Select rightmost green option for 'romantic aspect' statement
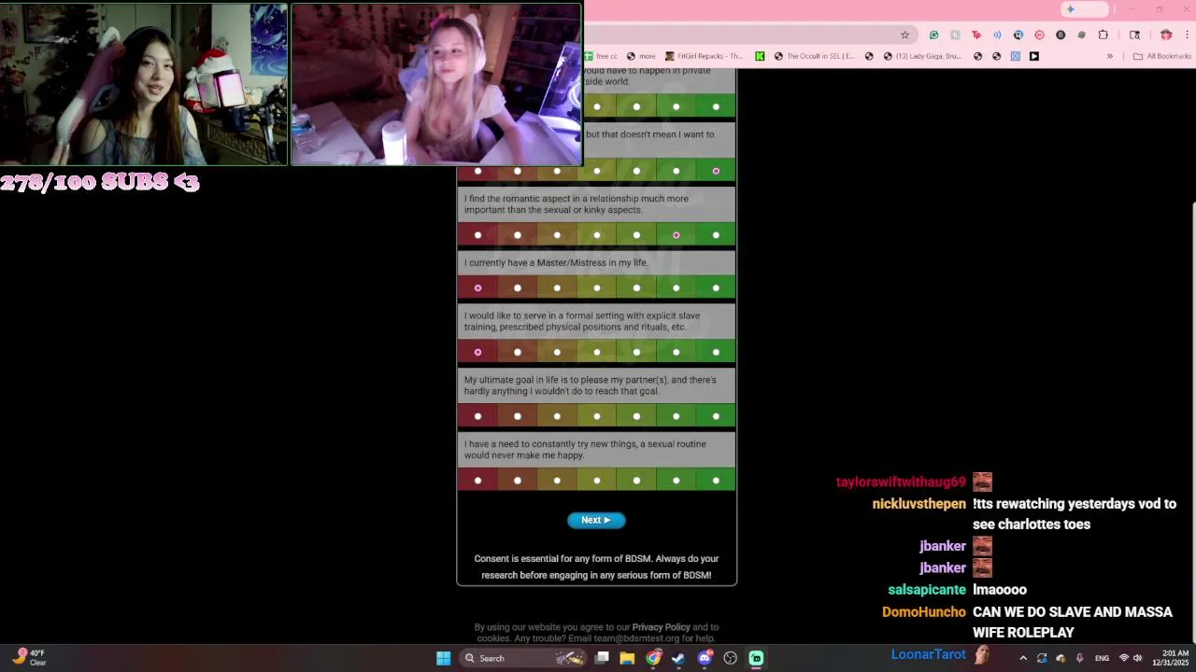The width and height of the screenshot is (1196, 672). point(716,235)
